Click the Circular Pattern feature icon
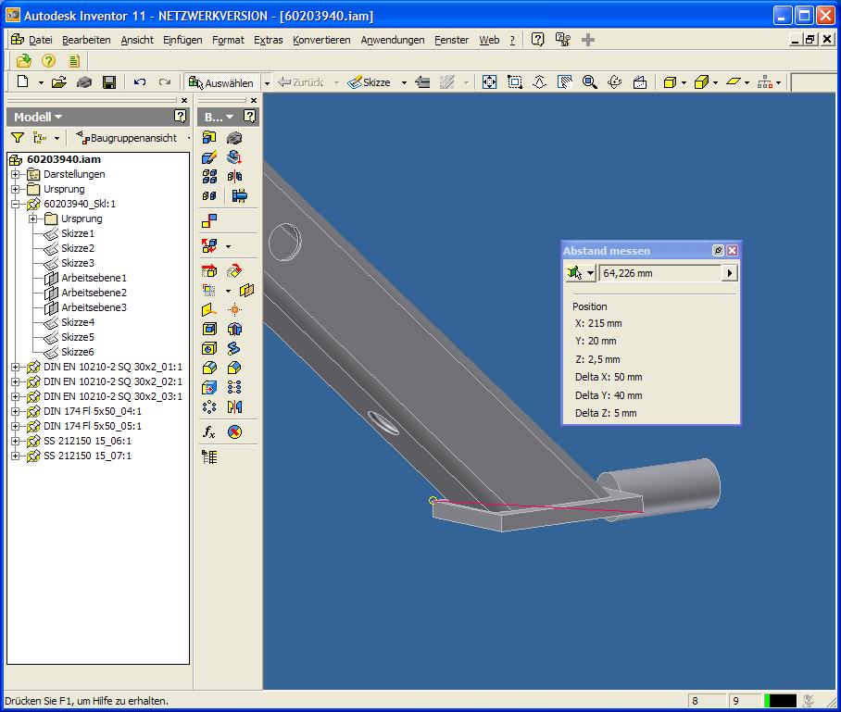The image size is (841, 712). [x=209, y=407]
